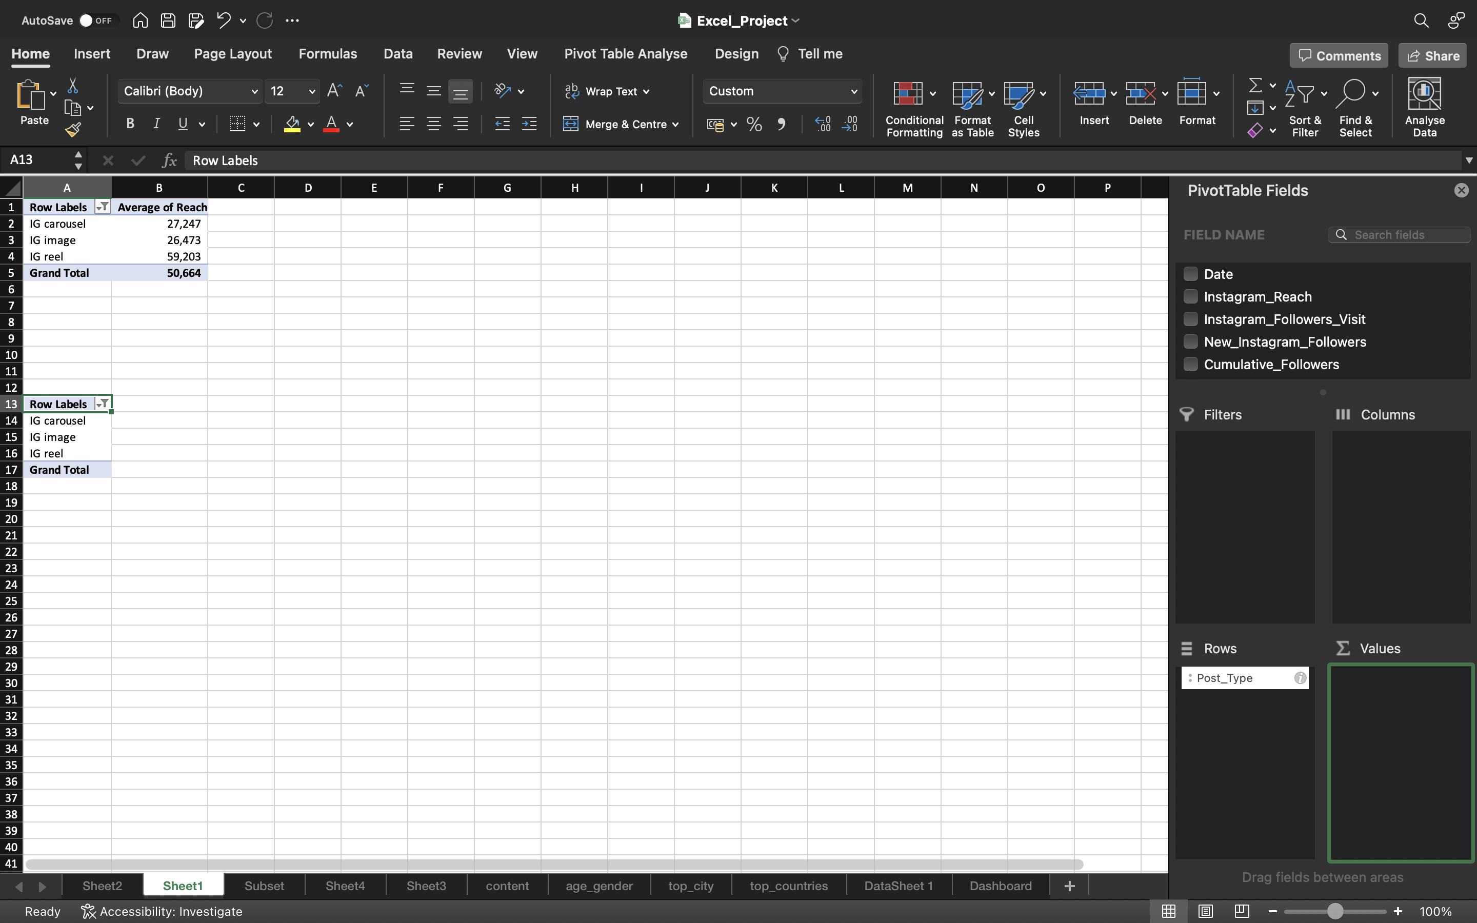Toggle New_Instagram_Followers field on

[1190, 343]
